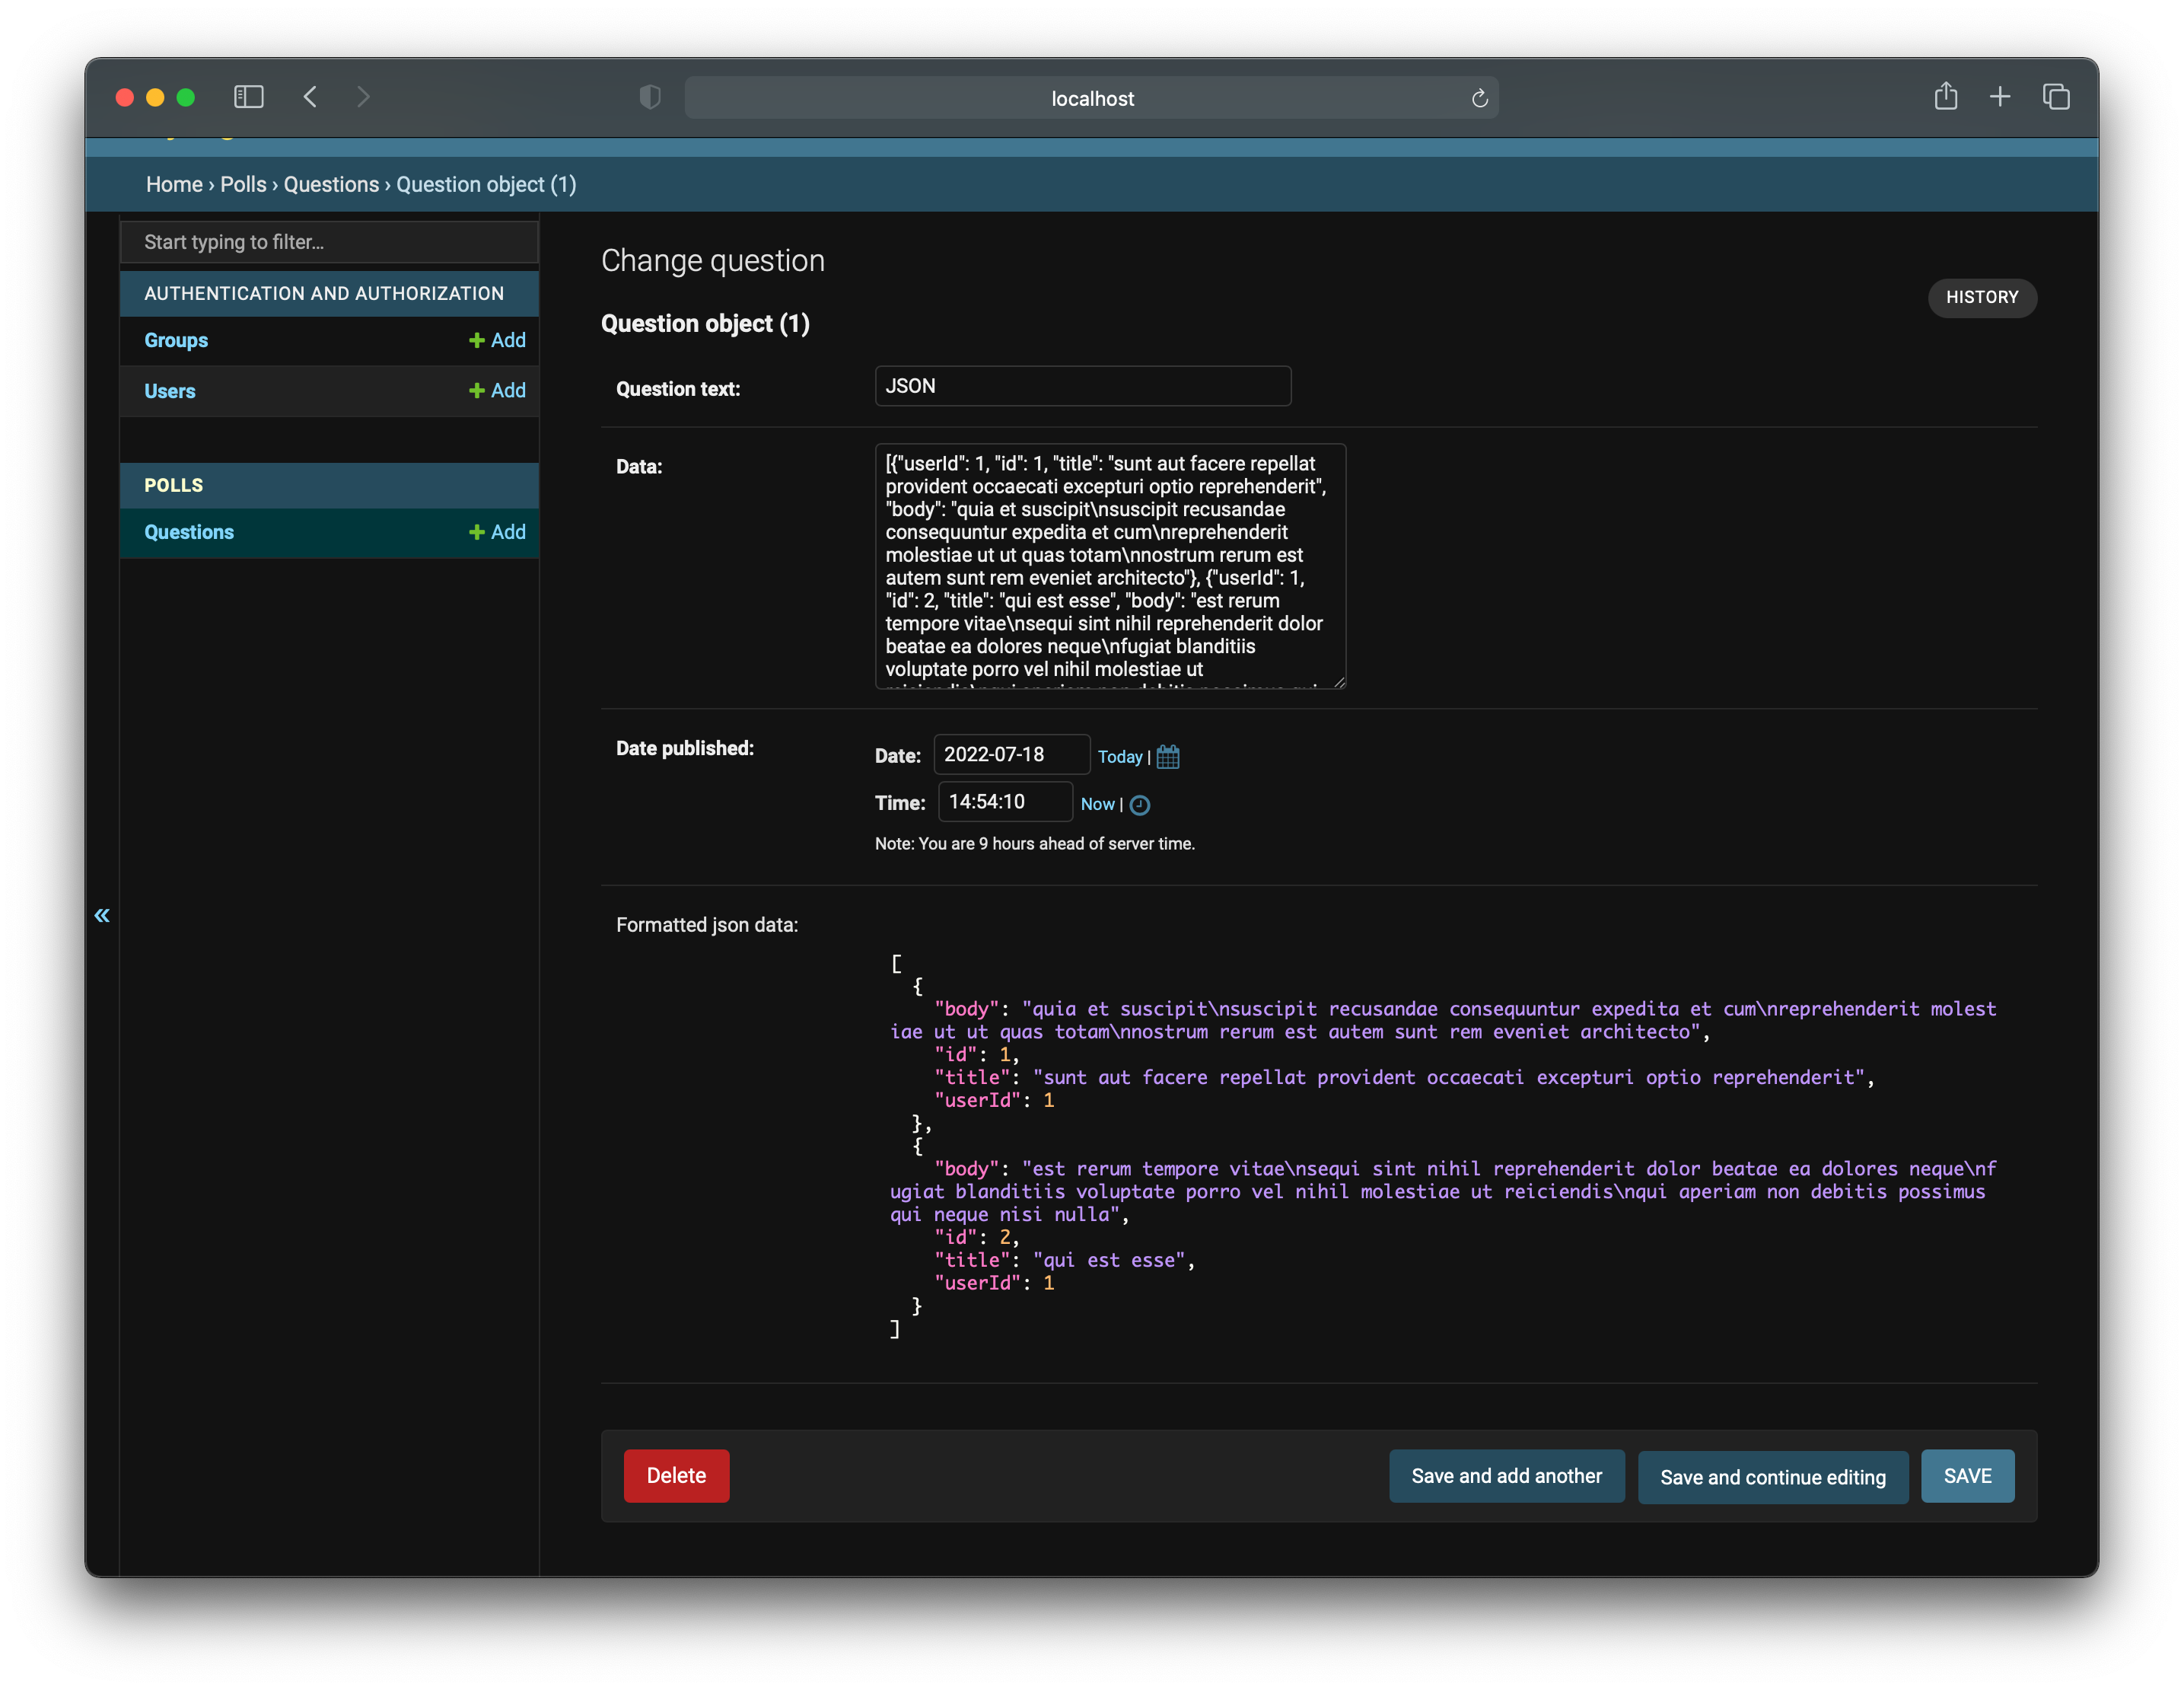Viewport: 2184px width, 1690px height.
Task: Click Save and continue editing
Action: click(x=1772, y=1477)
